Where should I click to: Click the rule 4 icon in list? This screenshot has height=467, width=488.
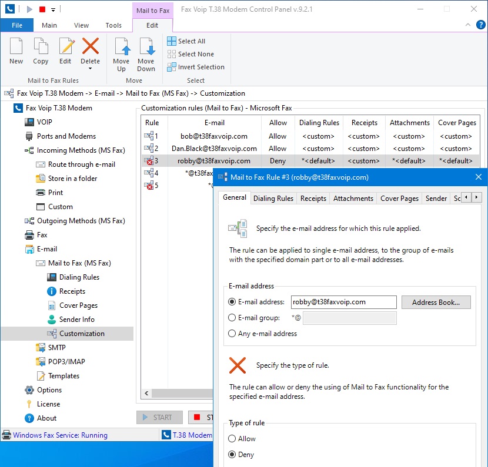tap(149, 173)
